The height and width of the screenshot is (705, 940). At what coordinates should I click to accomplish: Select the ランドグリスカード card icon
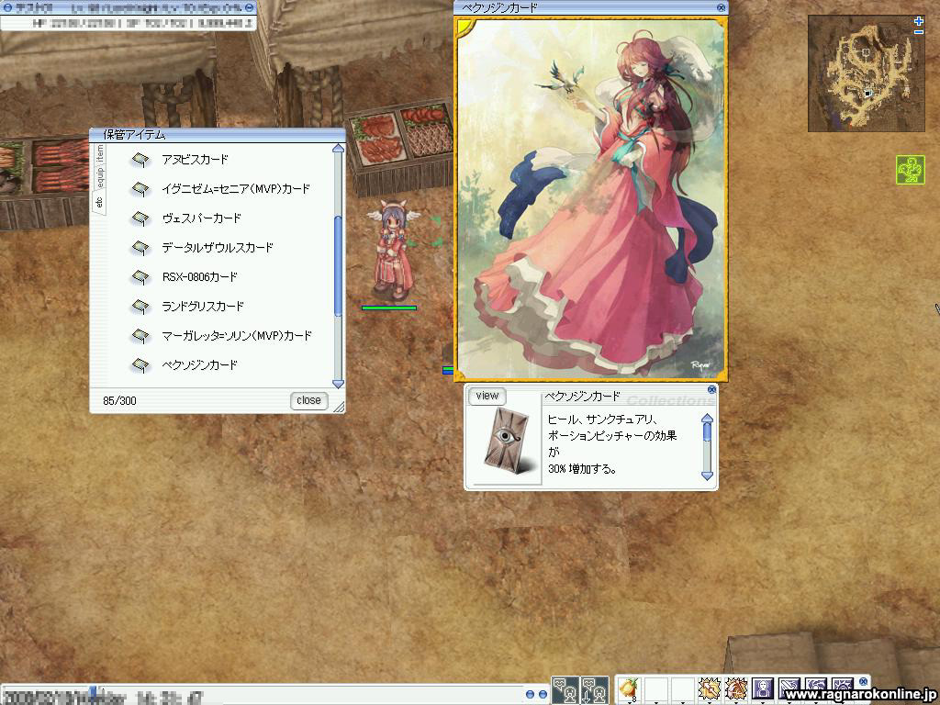[140, 307]
